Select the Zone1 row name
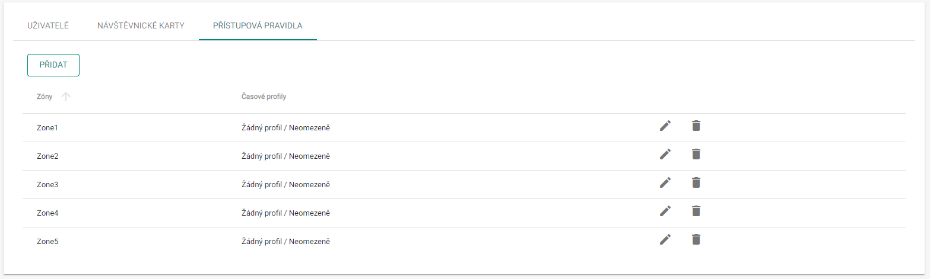The image size is (930, 279). [47, 128]
